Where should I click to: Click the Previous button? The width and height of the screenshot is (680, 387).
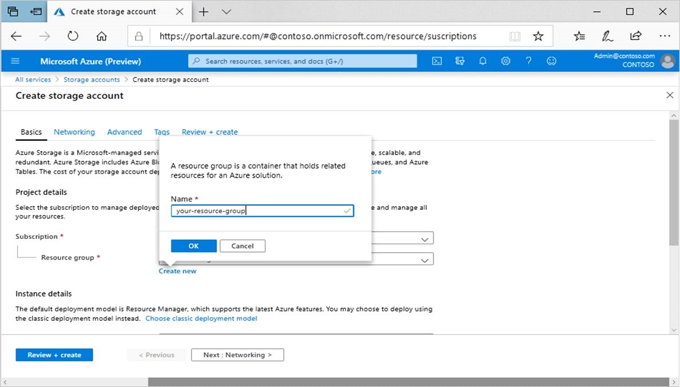(x=157, y=355)
